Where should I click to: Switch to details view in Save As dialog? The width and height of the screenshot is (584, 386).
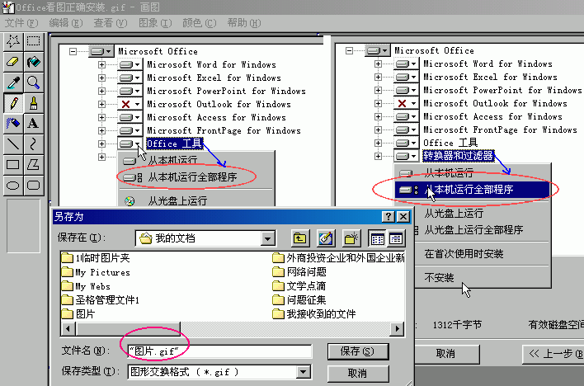396,238
